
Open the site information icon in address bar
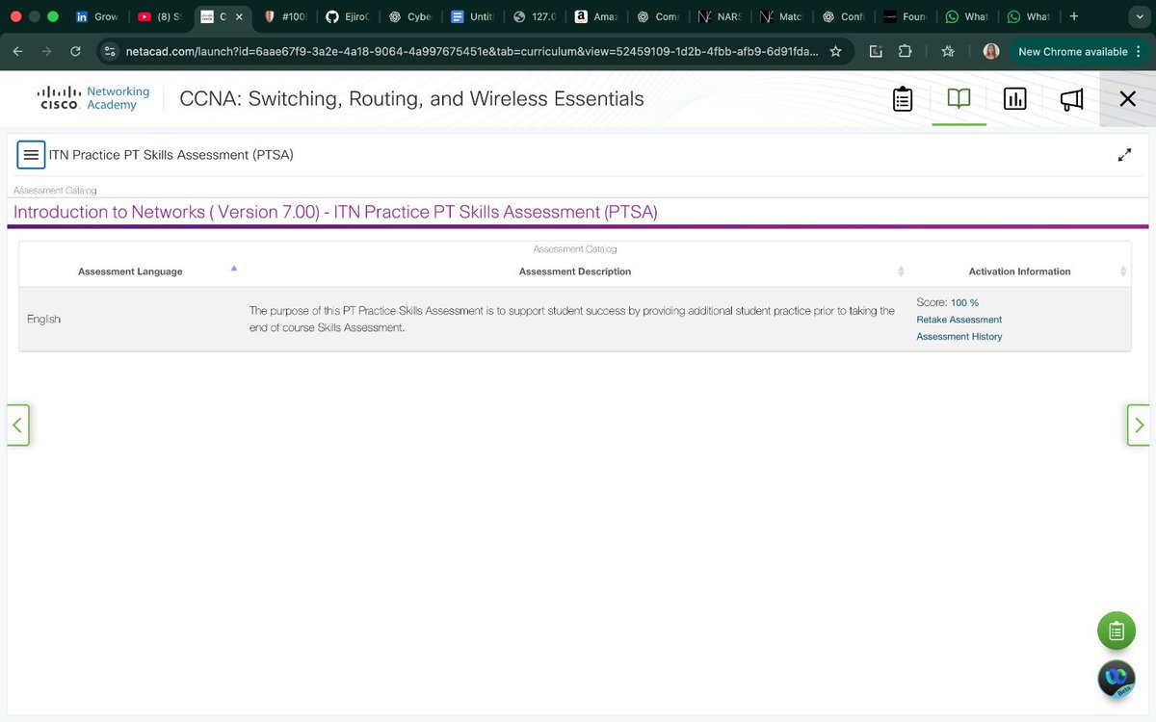click(x=109, y=52)
